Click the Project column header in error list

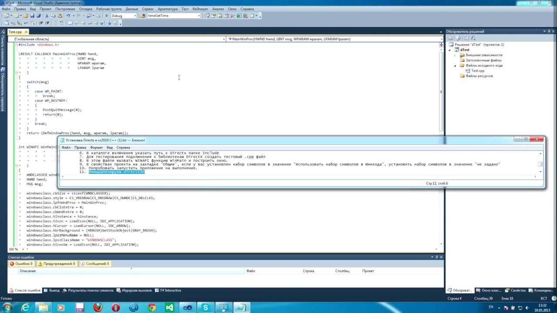(368, 271)
